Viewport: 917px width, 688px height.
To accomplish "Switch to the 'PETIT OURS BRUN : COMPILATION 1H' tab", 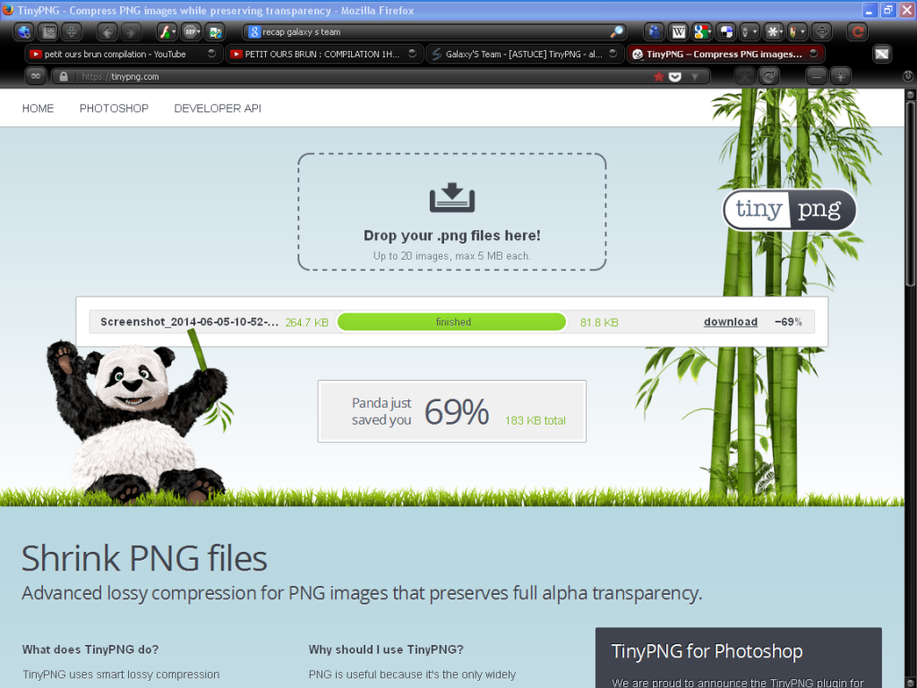I will coord(324,55).
